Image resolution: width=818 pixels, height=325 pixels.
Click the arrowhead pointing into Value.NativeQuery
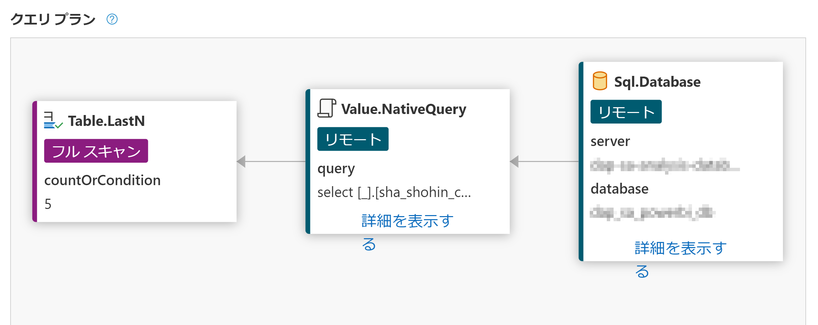514,161
